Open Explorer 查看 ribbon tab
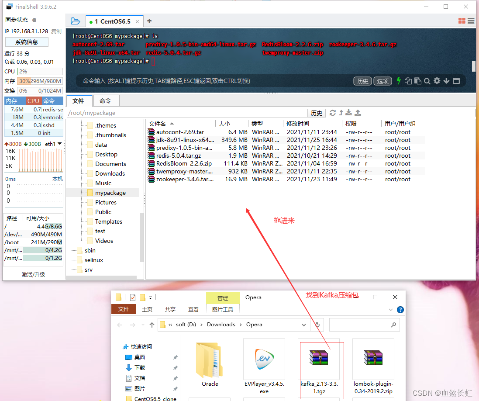Image resolution: width=479 pixels, height=401 pixels. [193, 309]
